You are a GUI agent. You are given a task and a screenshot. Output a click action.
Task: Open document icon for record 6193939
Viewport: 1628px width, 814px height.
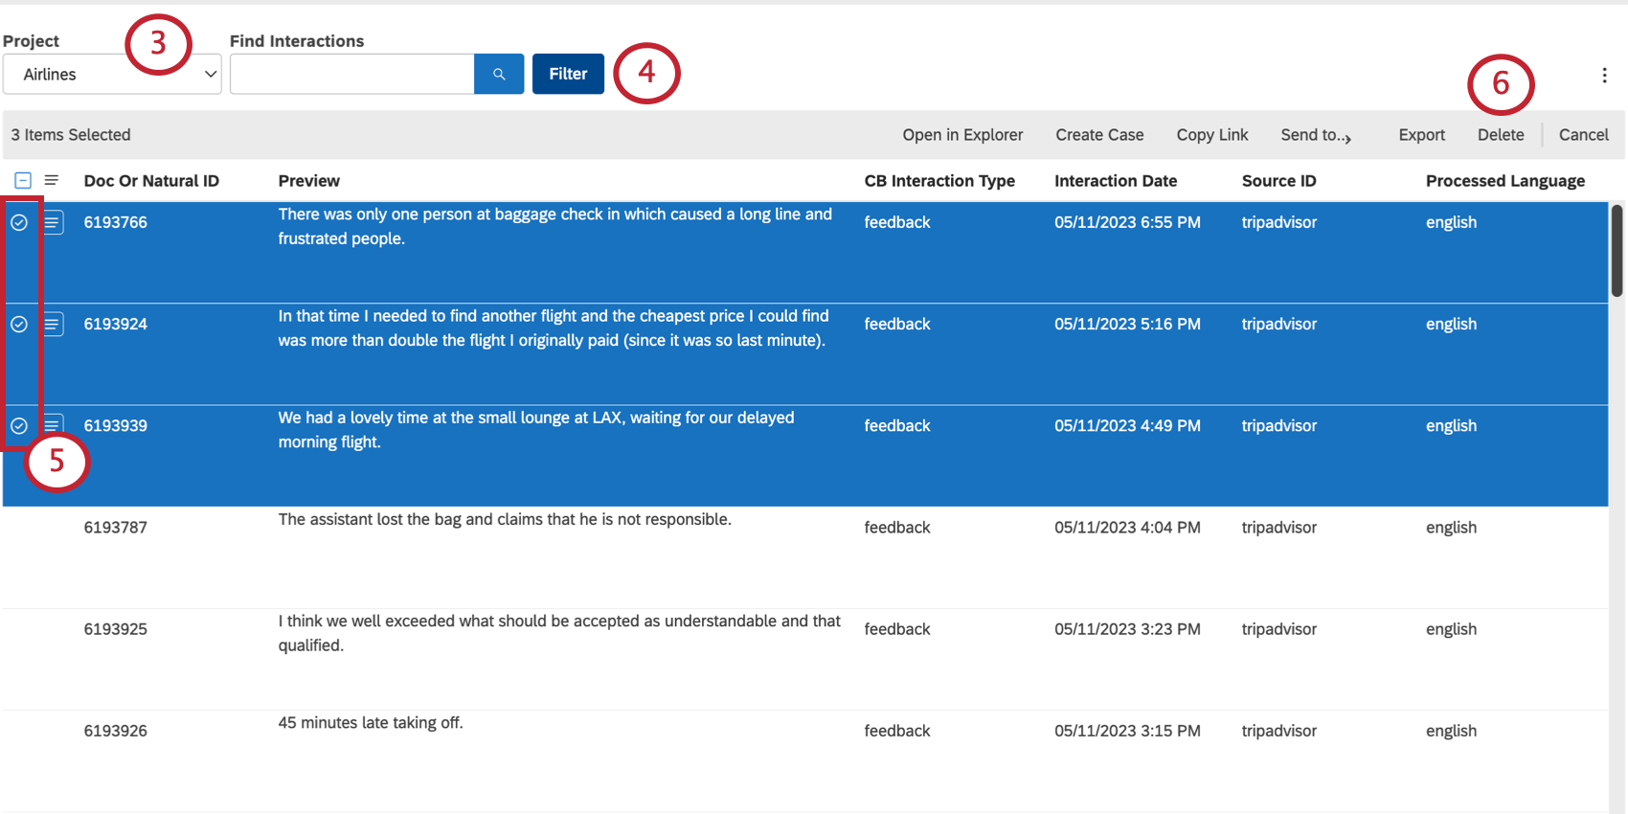click(54, 424)
